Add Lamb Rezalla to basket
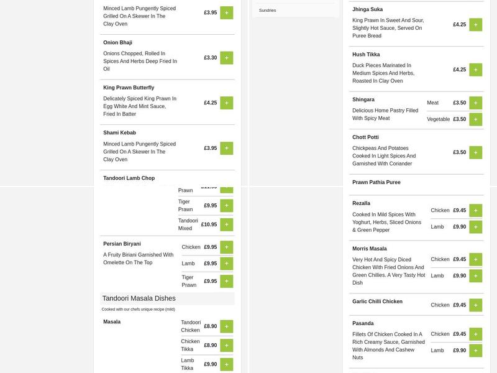Viewport: 497px width, 373px height. point(475,227)
